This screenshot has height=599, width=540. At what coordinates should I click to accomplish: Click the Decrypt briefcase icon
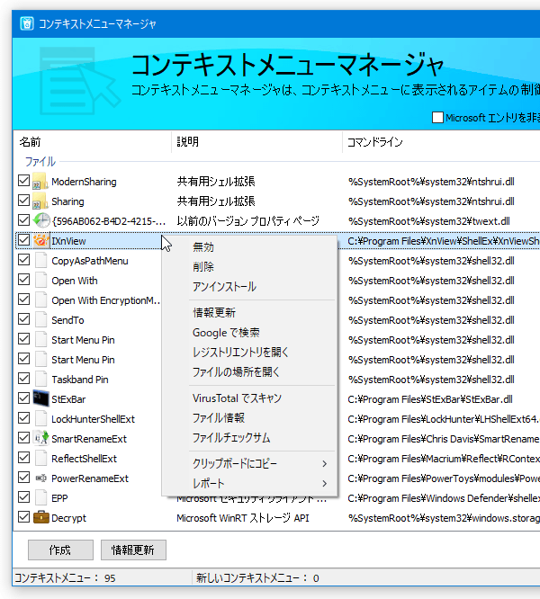(x=40, y=518)
